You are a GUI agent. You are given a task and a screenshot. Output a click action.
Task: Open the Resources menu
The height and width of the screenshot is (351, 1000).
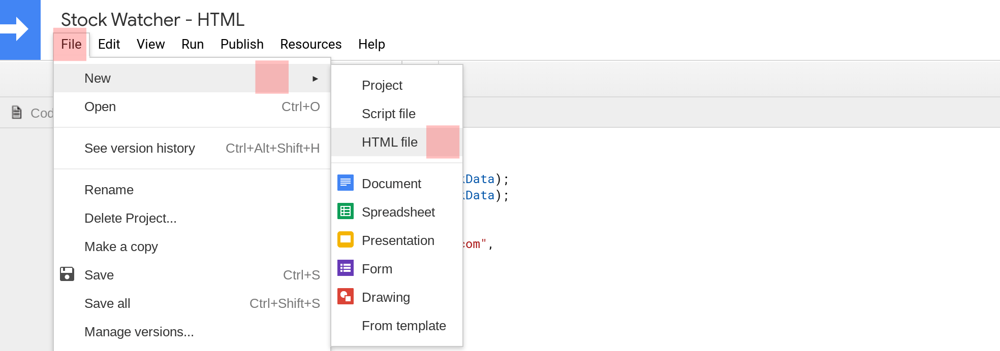[x=311, y=45]
